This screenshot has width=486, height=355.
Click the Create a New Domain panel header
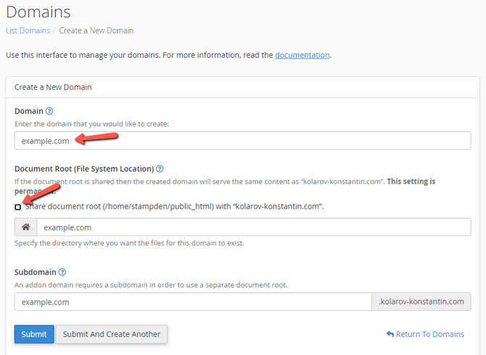coord(53,87)
